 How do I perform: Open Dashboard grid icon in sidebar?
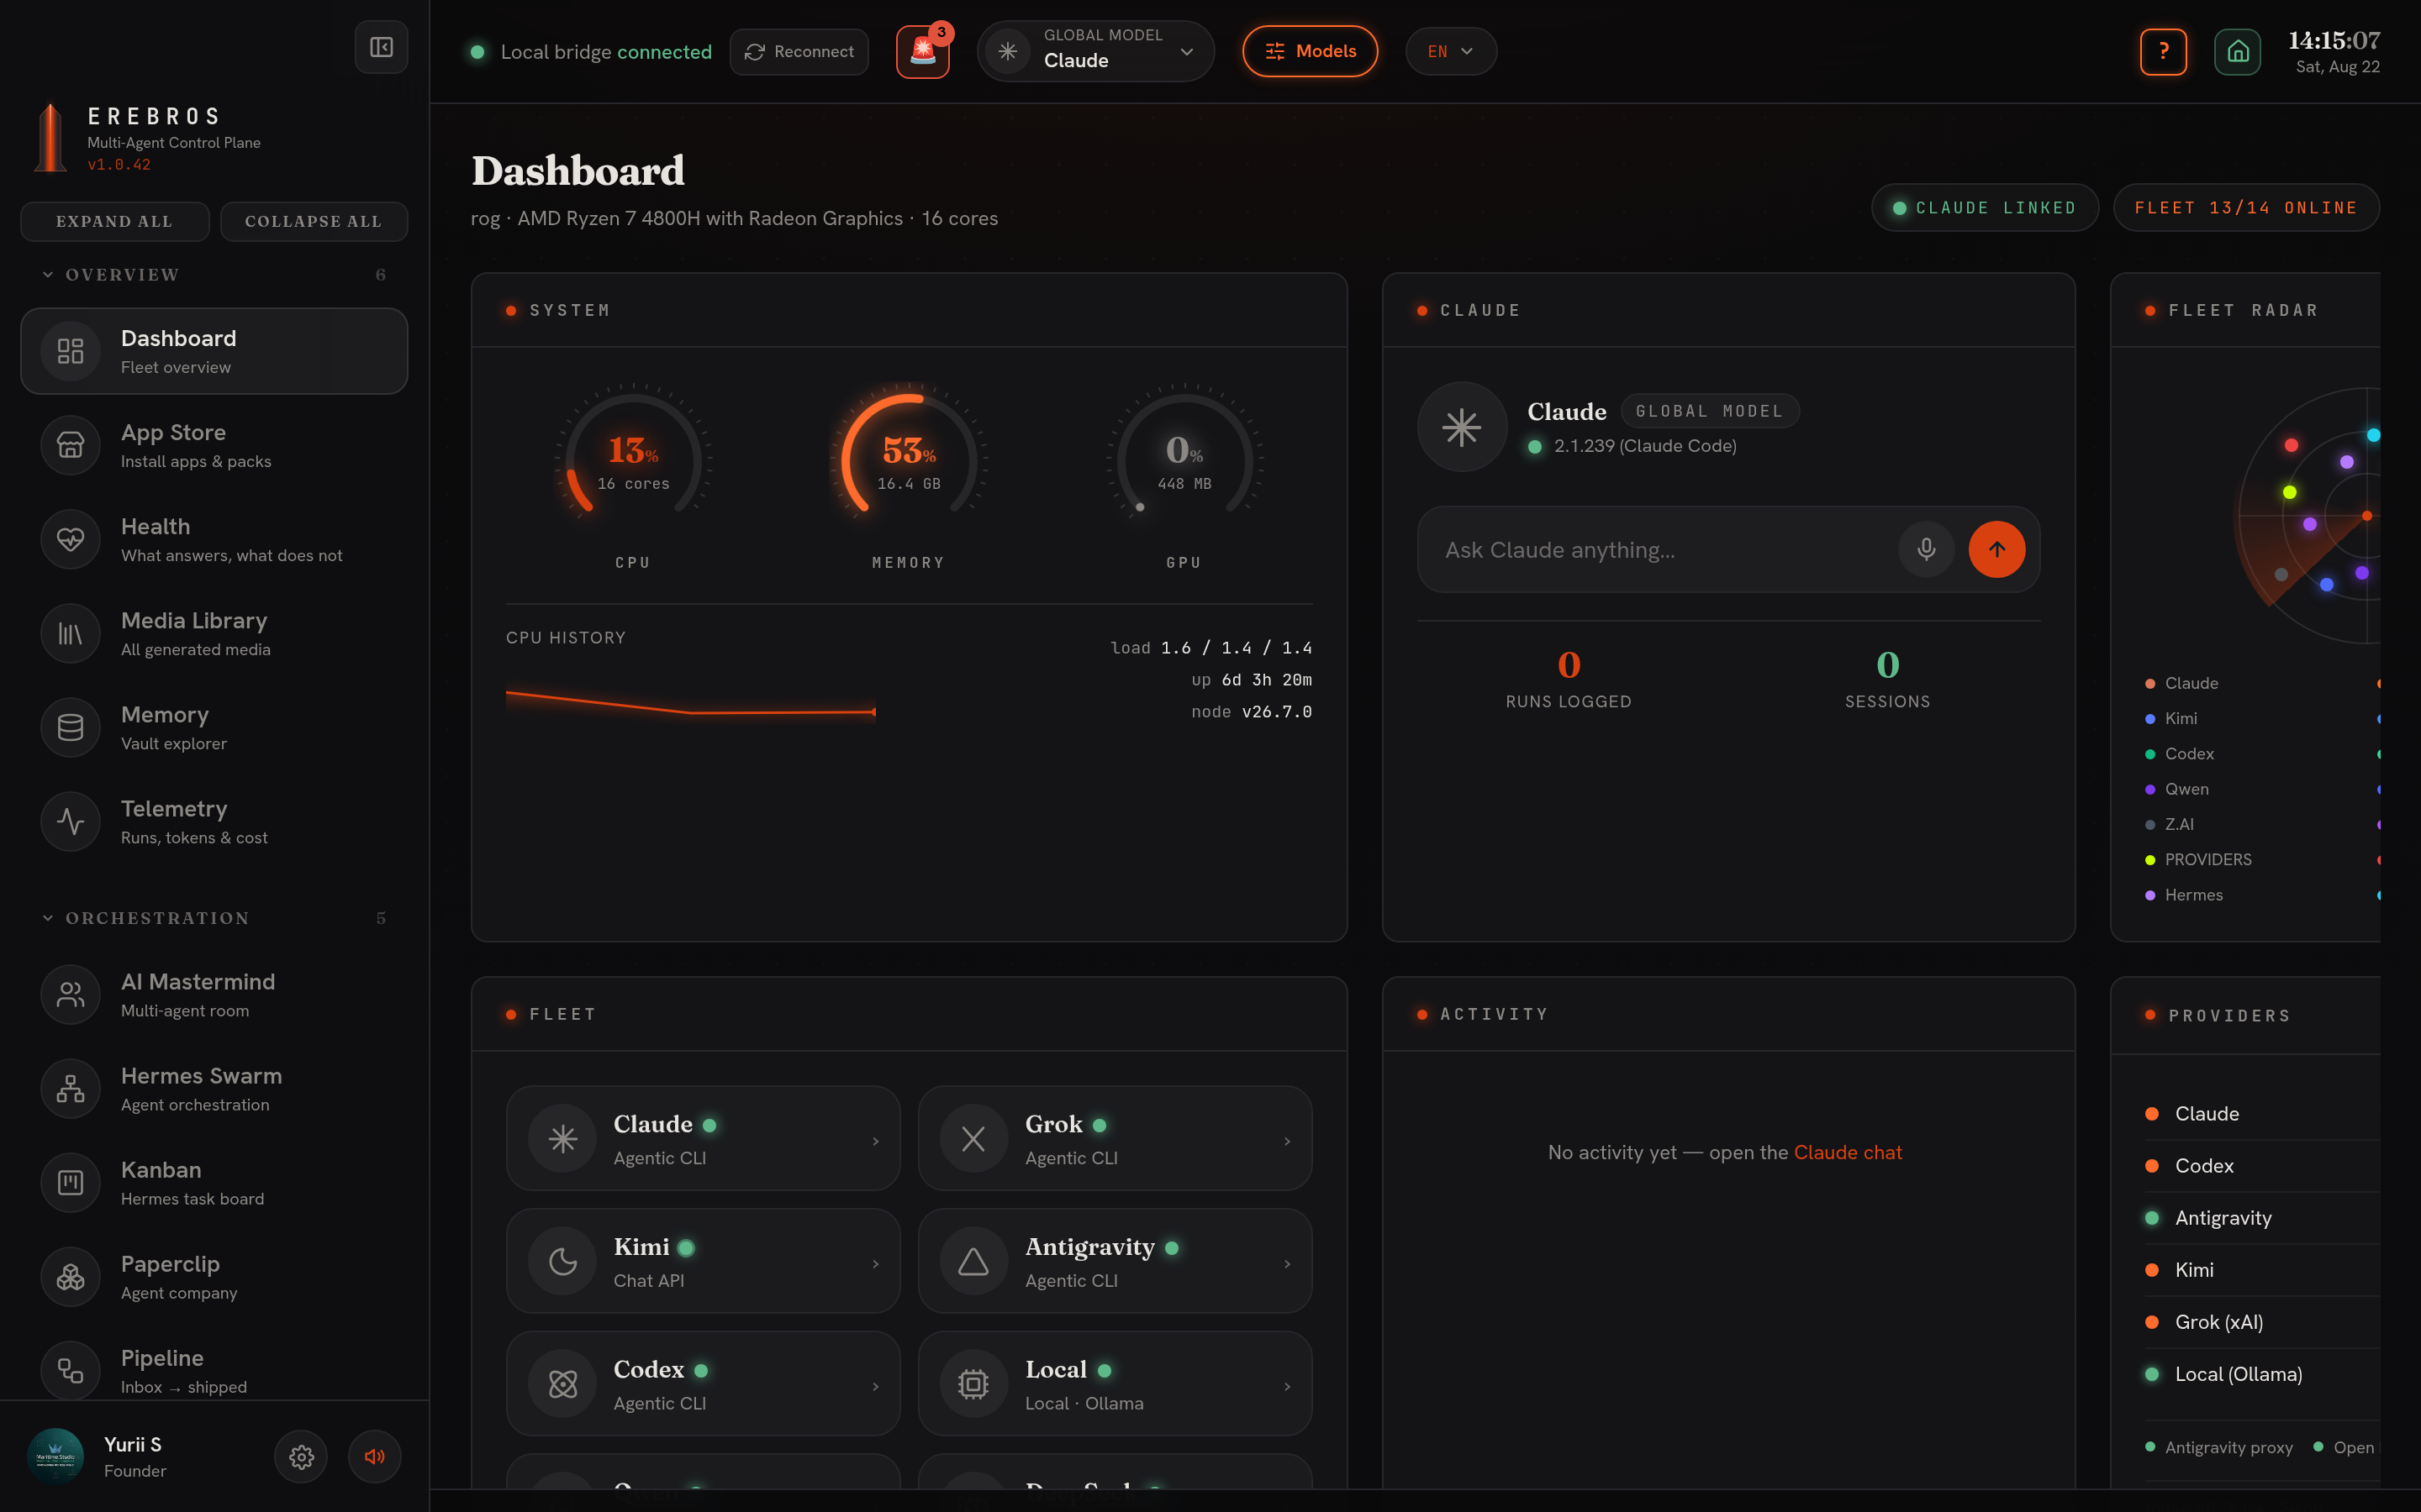click(x=70, y=351)
